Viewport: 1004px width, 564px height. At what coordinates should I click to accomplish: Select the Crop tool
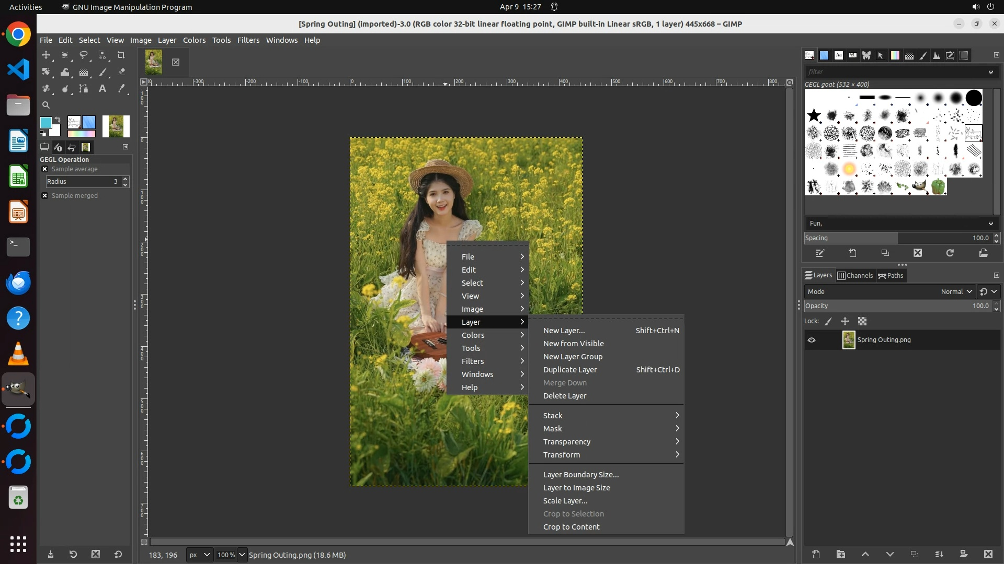coord(121,55)
